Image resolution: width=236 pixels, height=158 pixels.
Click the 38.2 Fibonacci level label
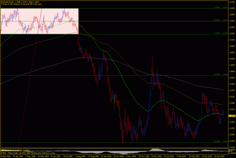(221, 75)
